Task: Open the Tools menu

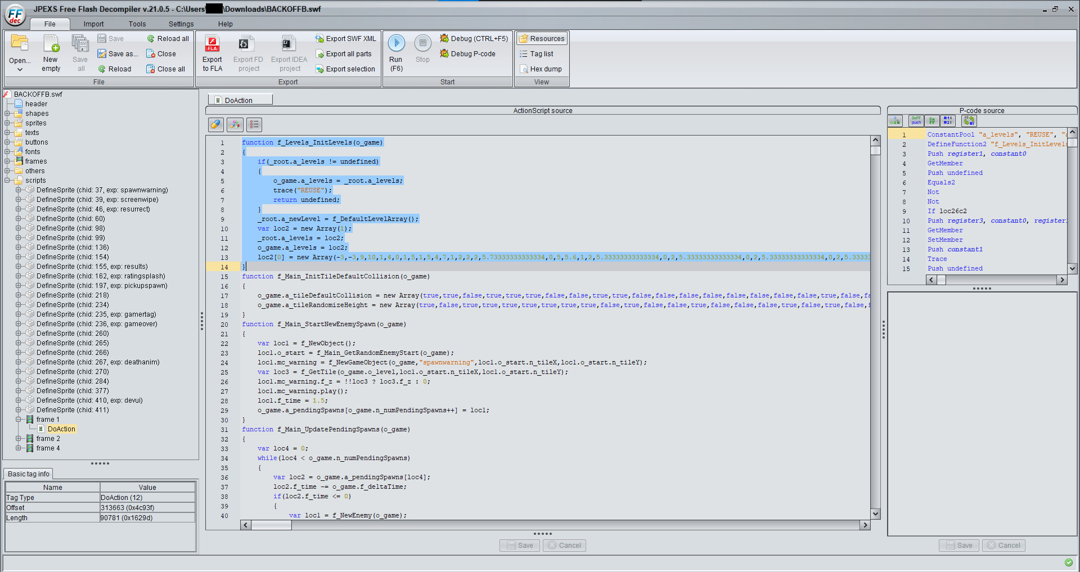Action: 137,24
